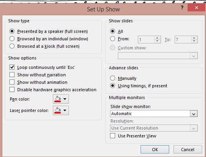Enable Show without animation checkbox

pyautogui.click(x=12, y=82)
